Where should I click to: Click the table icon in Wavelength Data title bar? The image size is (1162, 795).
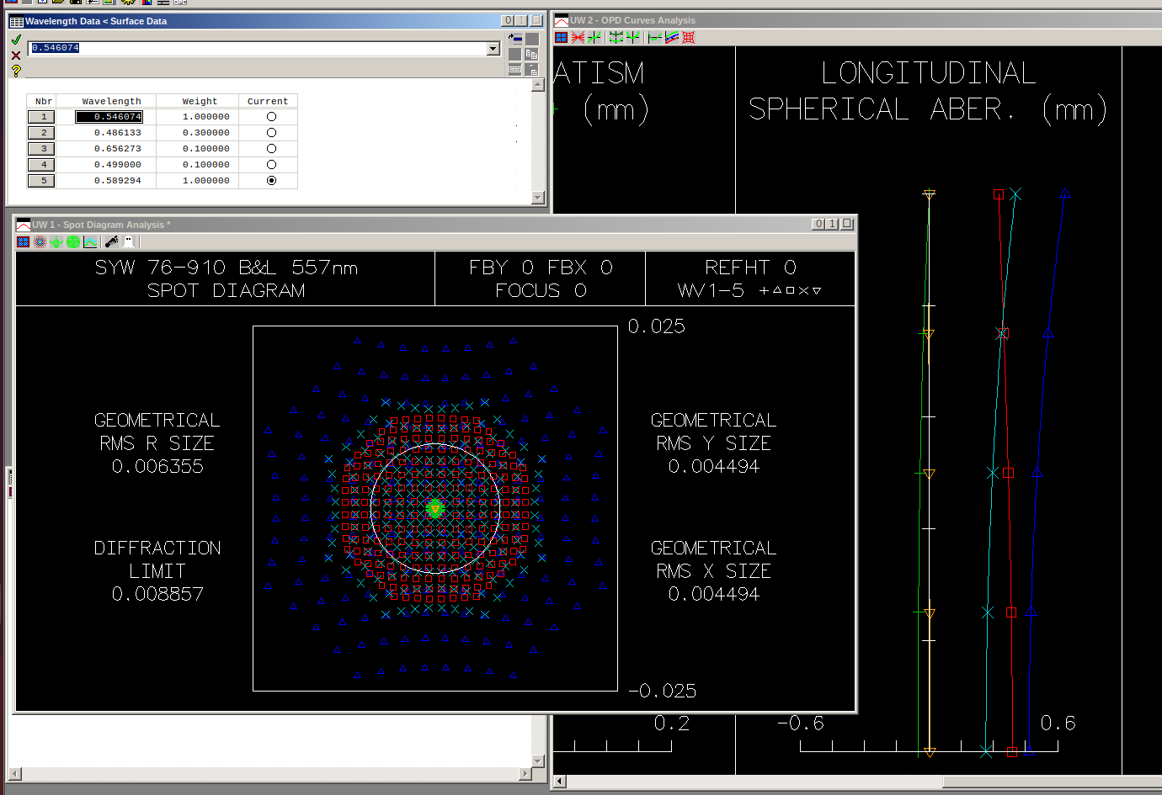click(x=16, y=21)
